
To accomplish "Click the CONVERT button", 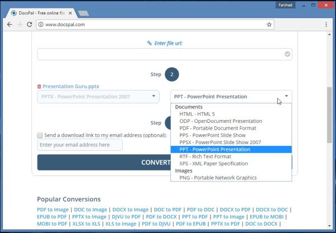I will click(104, 163).
